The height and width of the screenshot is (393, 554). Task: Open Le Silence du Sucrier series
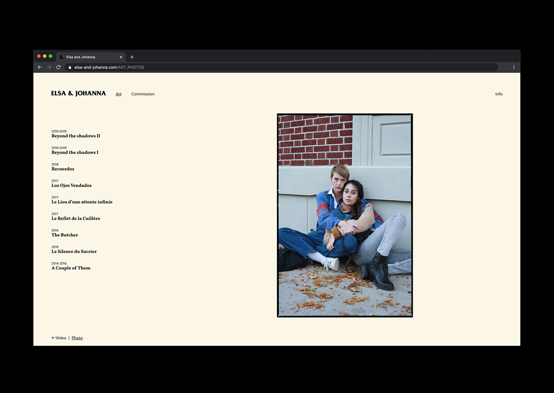tap(74, 251)
